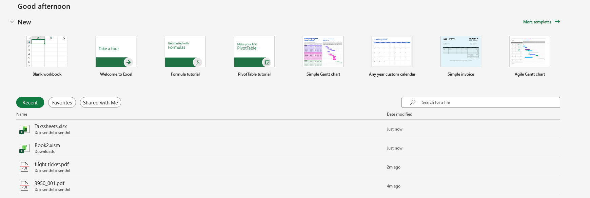Click the PDF icon for 3950_001.pdf
The height and width of the screenshot is (198, 590).
tap(24, 186)
